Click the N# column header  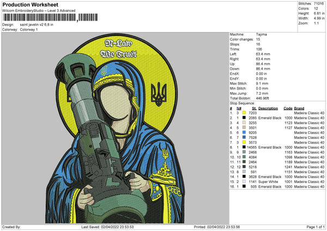(x=239, y=108)
